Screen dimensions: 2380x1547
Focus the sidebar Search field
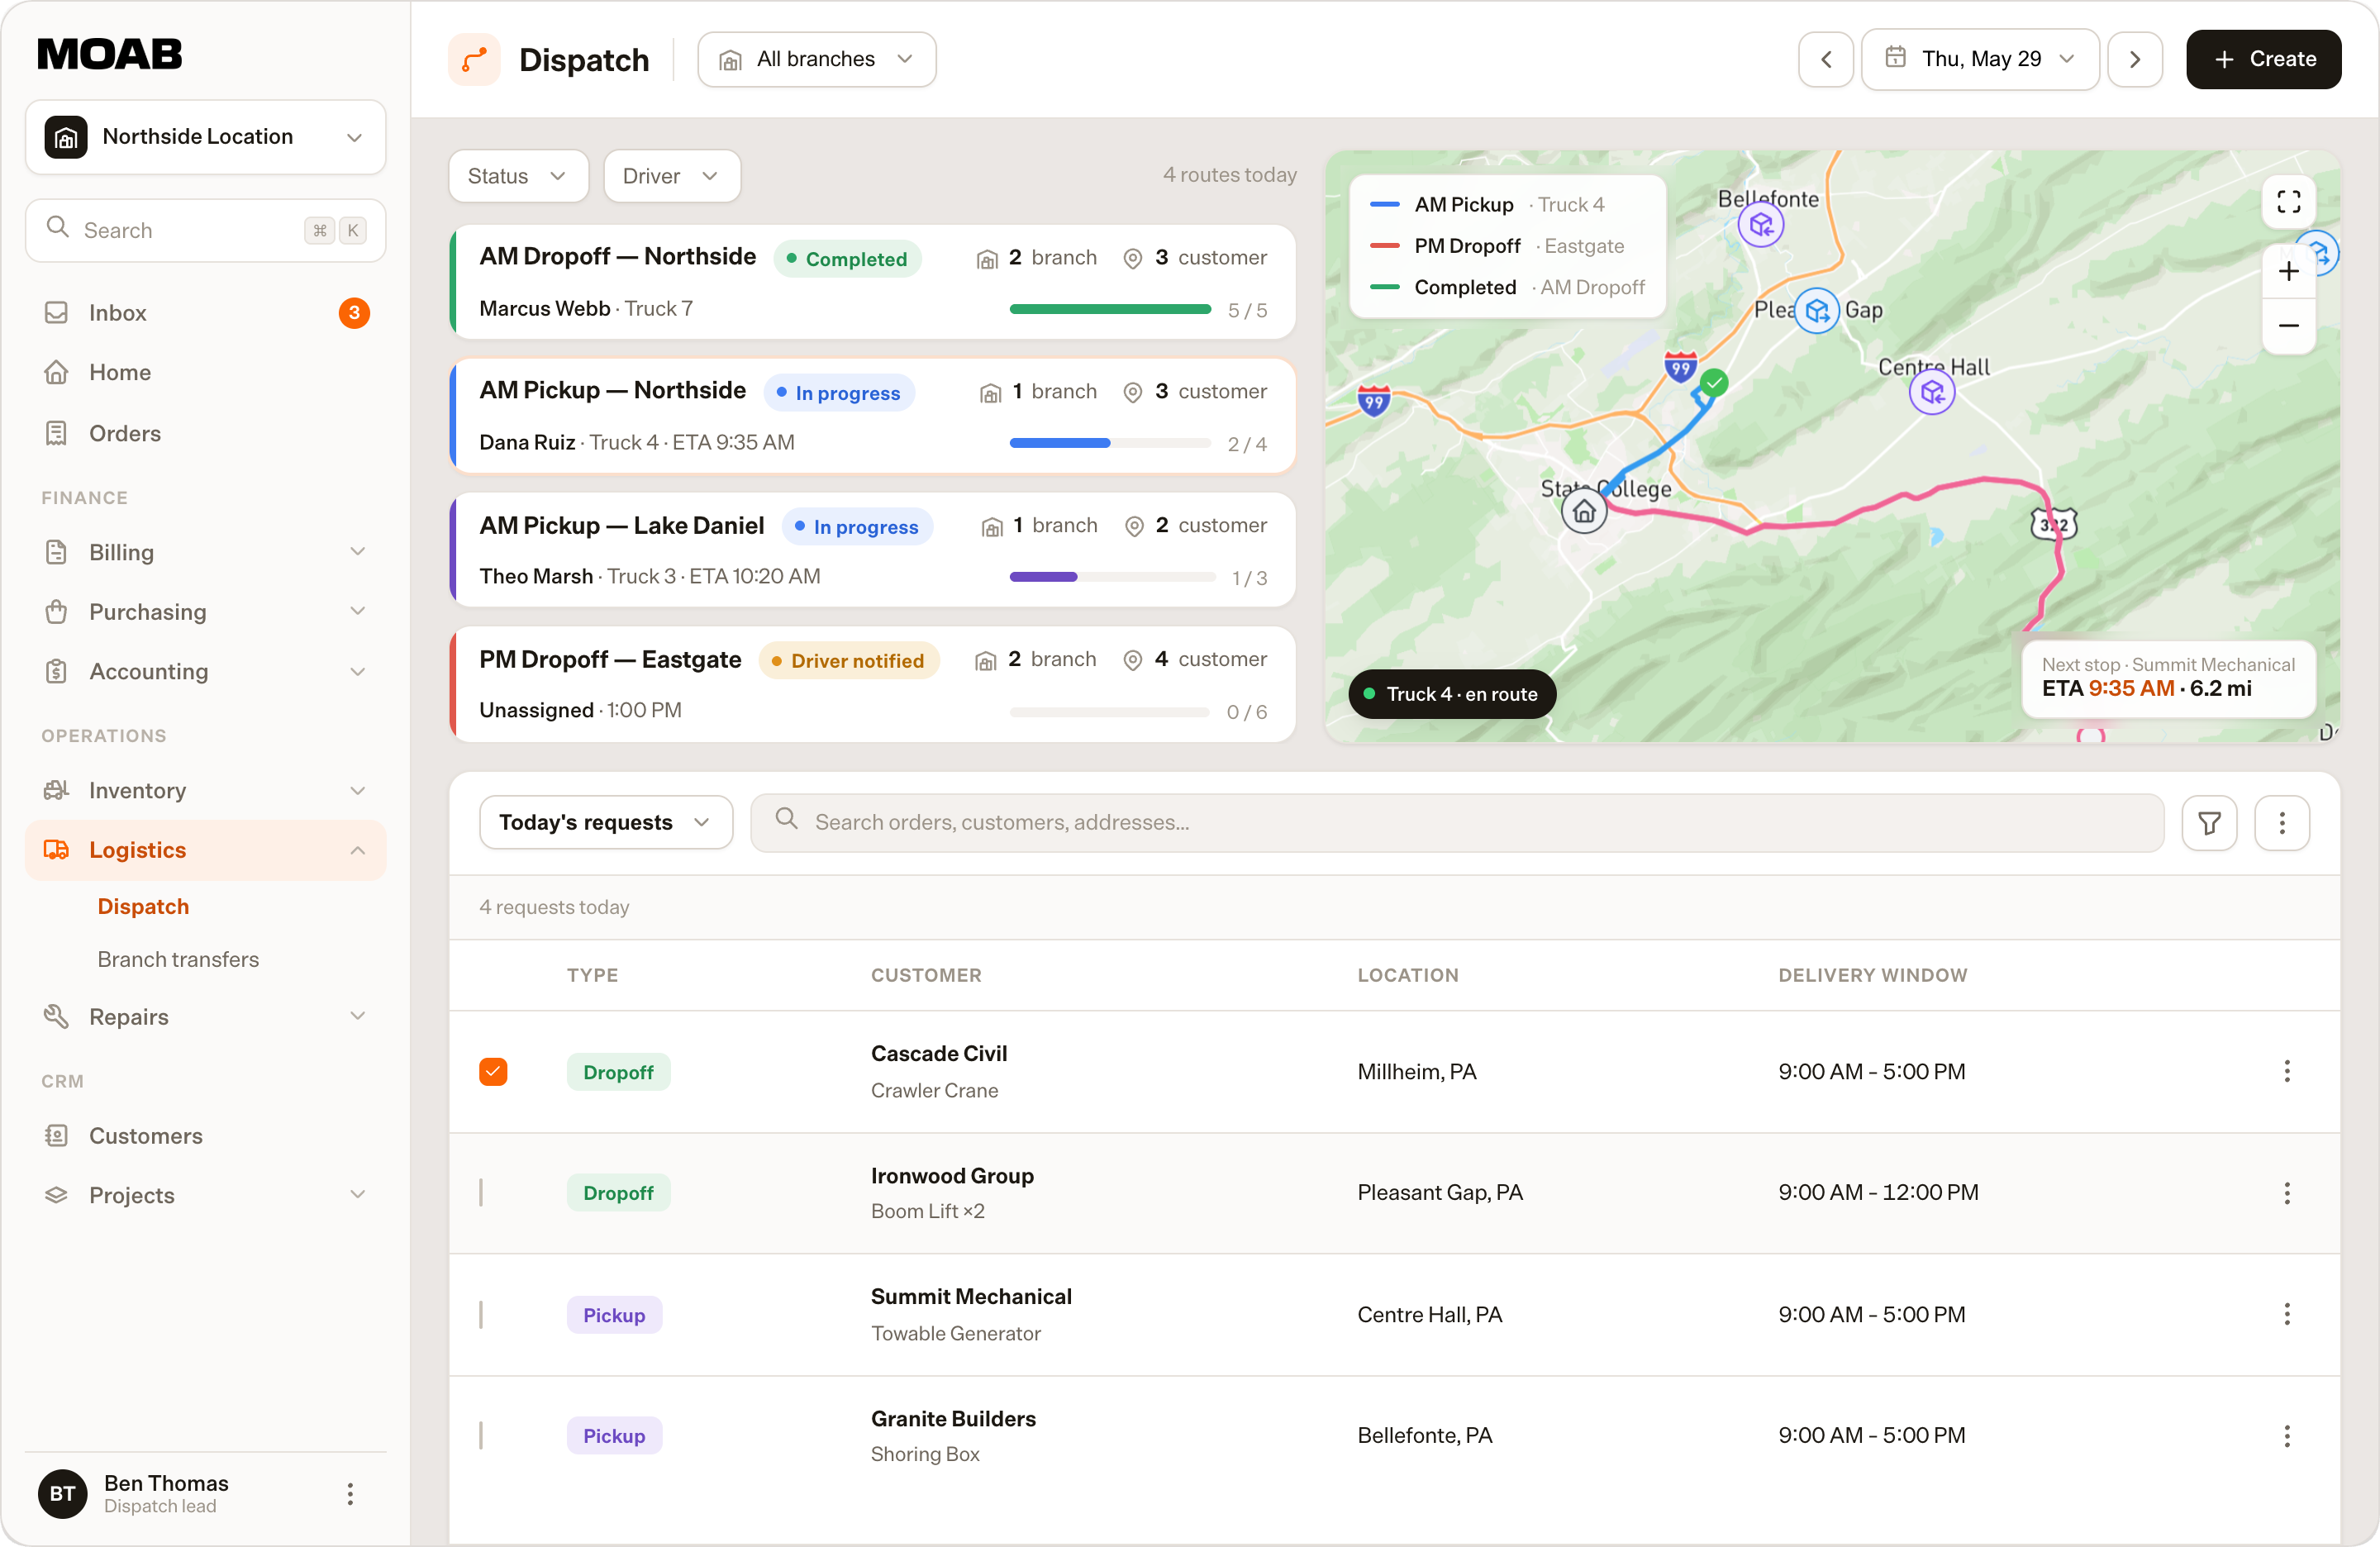205,230
